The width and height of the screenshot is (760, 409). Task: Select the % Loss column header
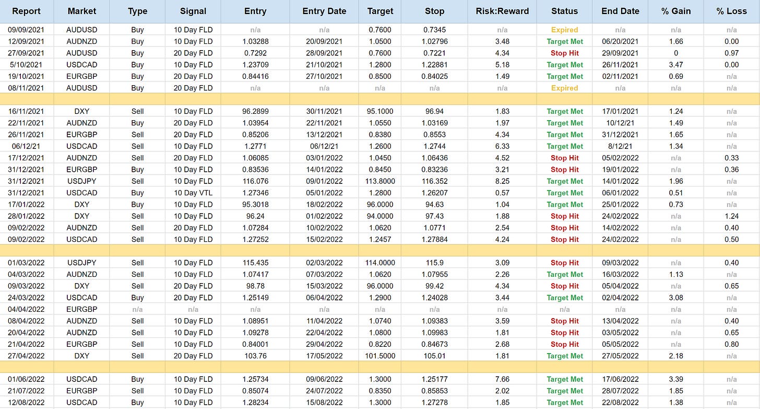click(731, 11)
